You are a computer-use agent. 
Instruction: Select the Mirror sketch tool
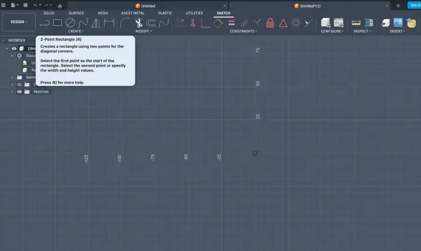pyautogui.click(x=96, y=23)
